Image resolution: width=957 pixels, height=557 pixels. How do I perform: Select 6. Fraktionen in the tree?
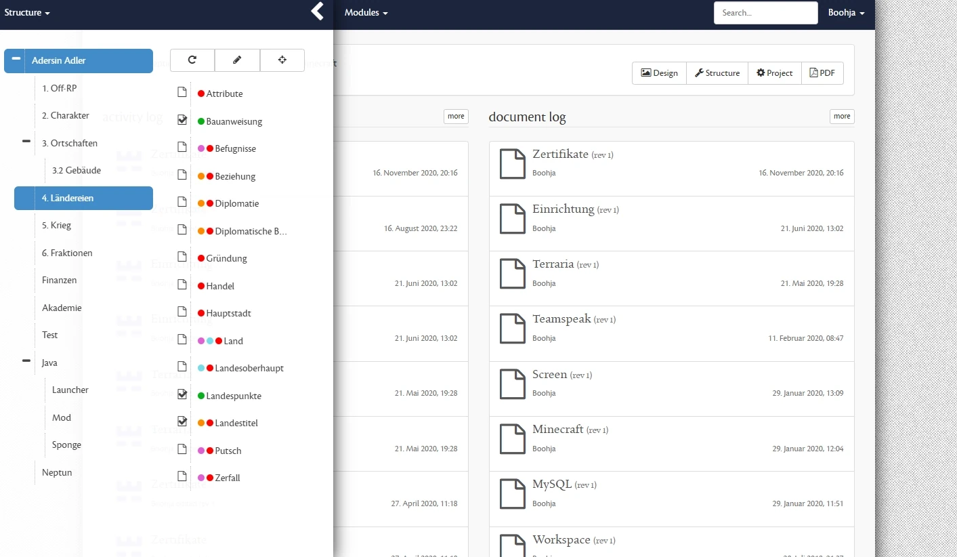(x=67, y=253)
